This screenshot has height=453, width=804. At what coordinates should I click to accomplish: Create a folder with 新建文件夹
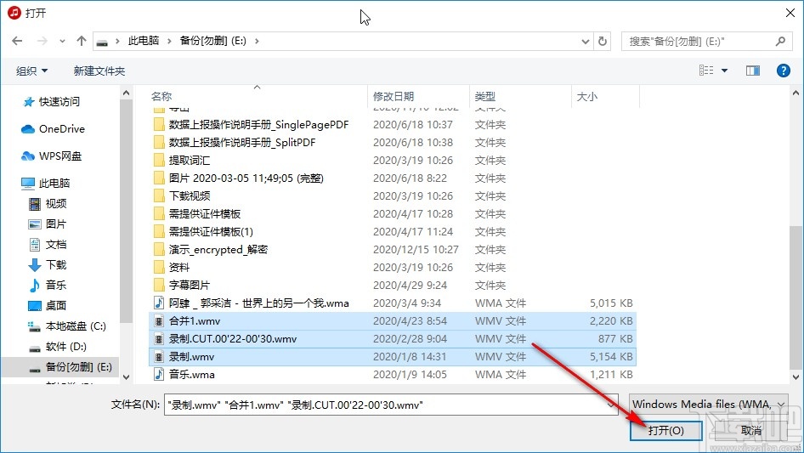(99, 71)
